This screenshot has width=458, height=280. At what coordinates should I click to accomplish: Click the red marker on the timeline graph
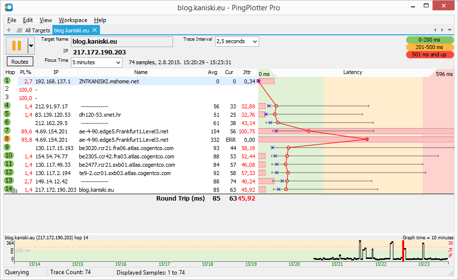403,251
